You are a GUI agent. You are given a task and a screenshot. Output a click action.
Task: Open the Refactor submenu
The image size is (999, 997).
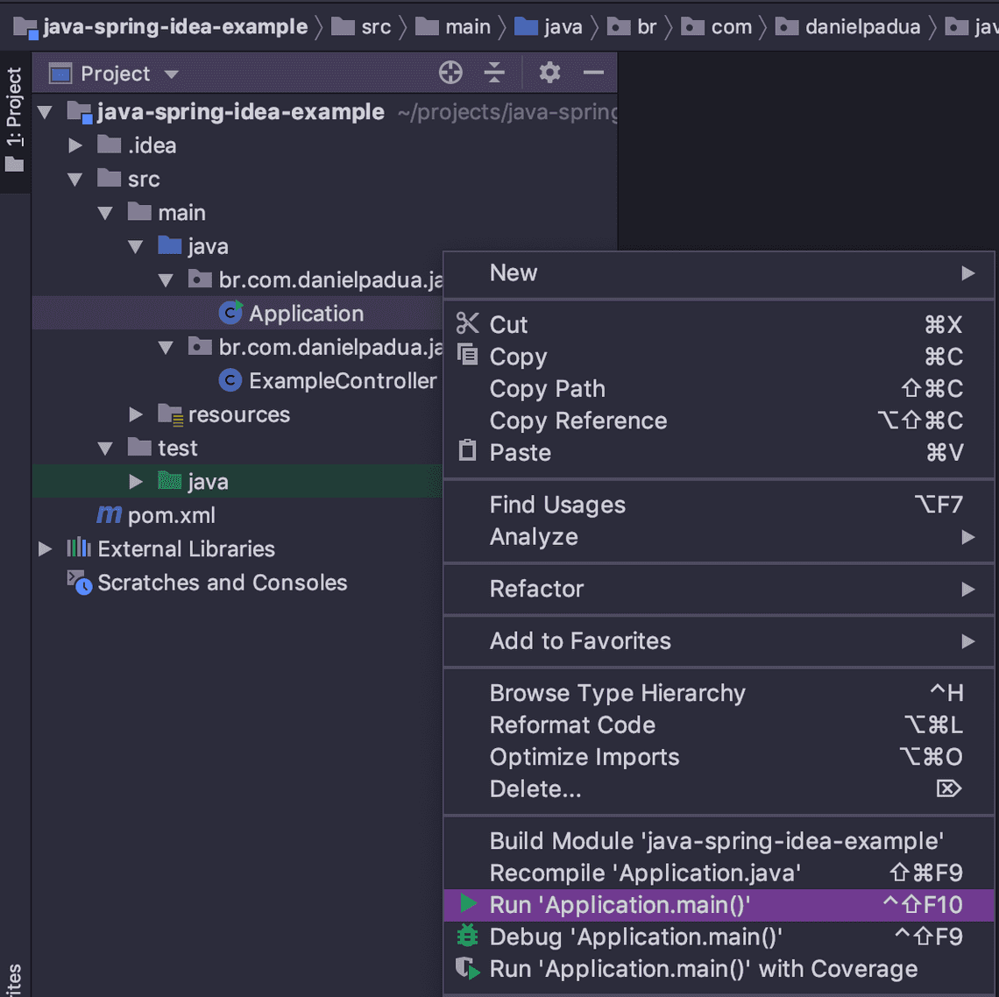(536, 589)
